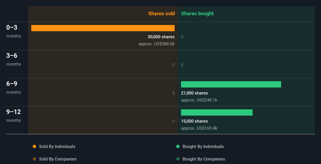Click the 0 shares bought in 0–3 months
This screenshot has width=321, height=164.
pos(182,37)
